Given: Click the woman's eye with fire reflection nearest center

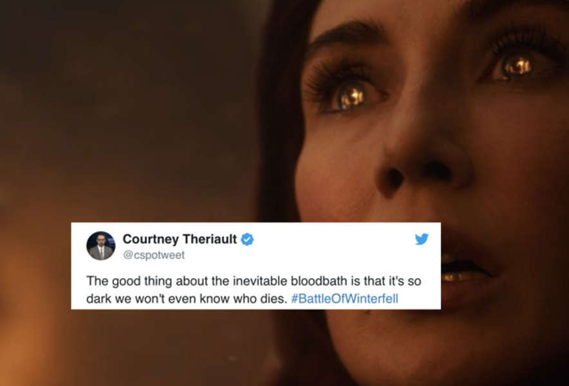Looking at the screenshot, I should point(350,96).
